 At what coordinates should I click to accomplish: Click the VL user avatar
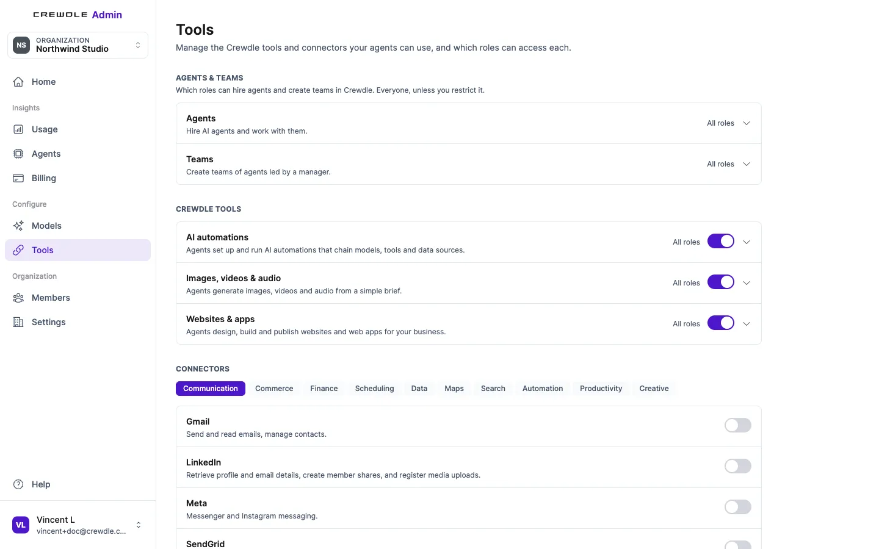coord(21,525)
